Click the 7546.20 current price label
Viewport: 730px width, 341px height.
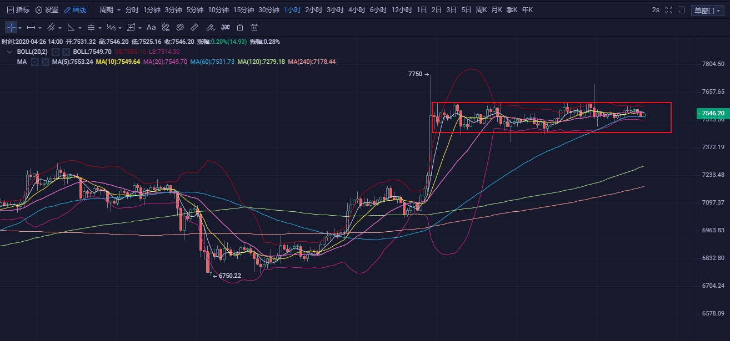(712, 113)
